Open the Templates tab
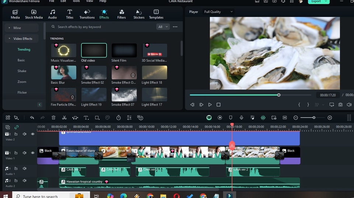This screenshot has width=354, height=198. (156, 14)
